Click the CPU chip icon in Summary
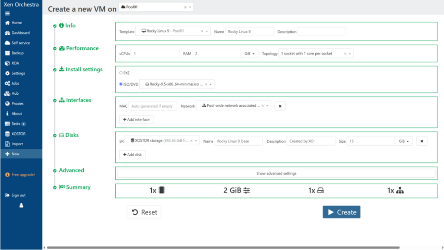The height and width of the screenshot is (250, 444). coord(162,190)
